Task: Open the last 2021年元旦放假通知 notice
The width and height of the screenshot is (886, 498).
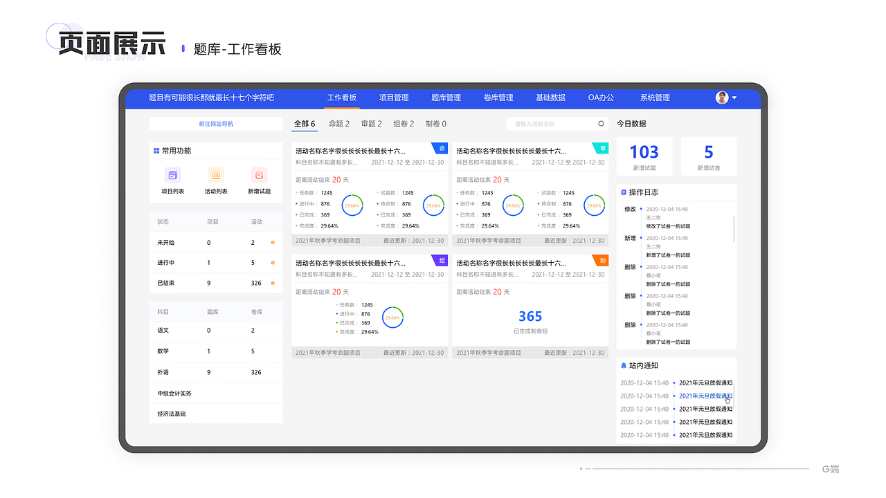Action: pyautogui.click(x=705, y=435)
